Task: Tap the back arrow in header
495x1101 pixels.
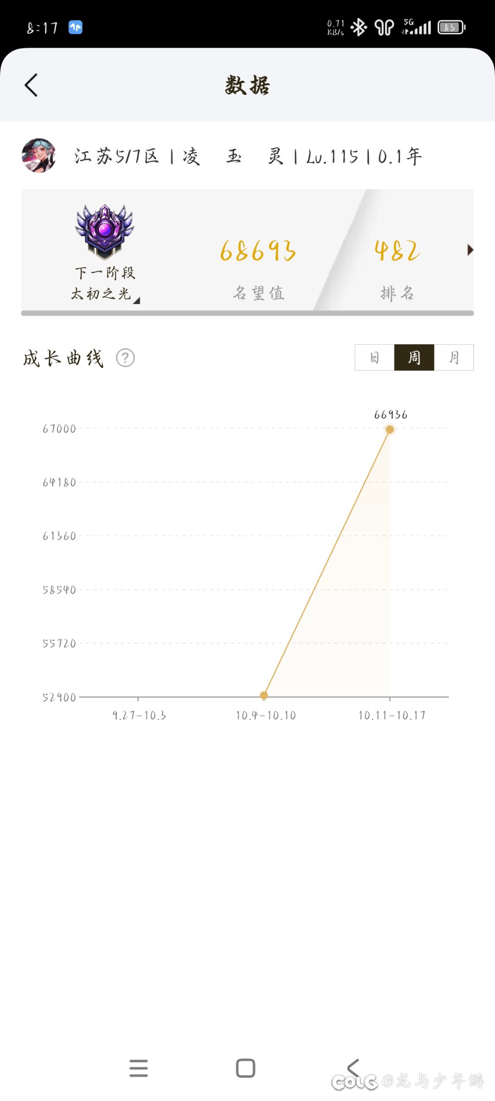Action: 31,85
